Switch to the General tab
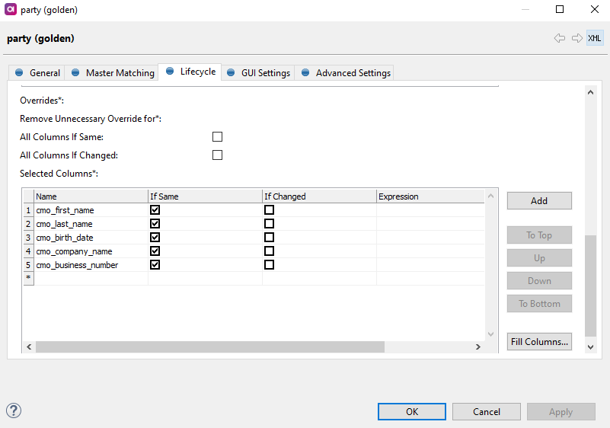610x428 pixels. [x=37, y=73]
